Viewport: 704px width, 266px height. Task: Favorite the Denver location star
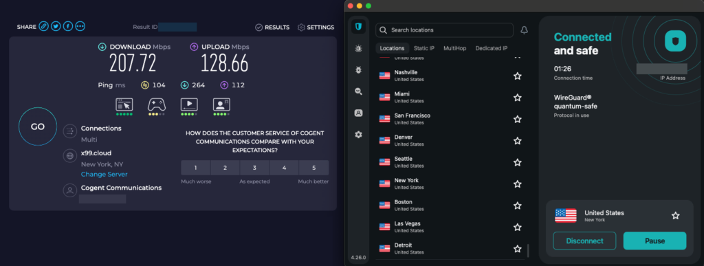(x=517, y=140)
